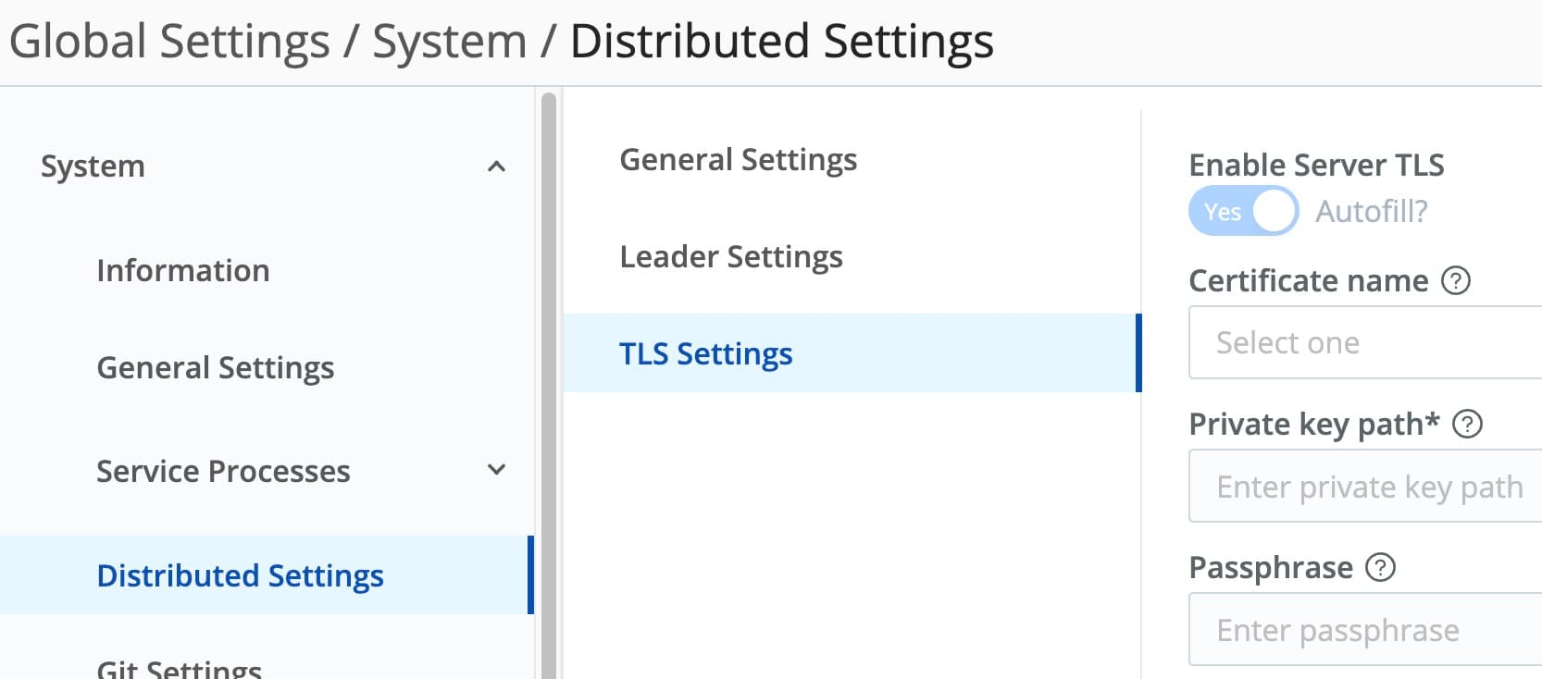This screenshot has width=1542, height=679.
Task: Click the sidebar vertical scrollbar
Action: pyautogui.click(x=549, y=370)
